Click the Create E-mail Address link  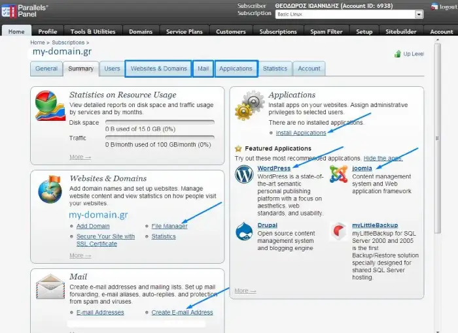(182, 312)
